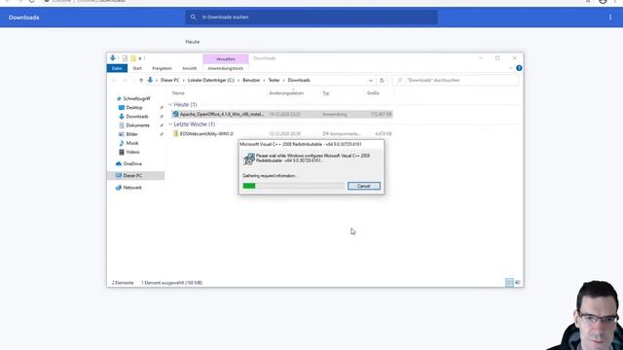Open the Start ribbon tab

tap(137, 68)
